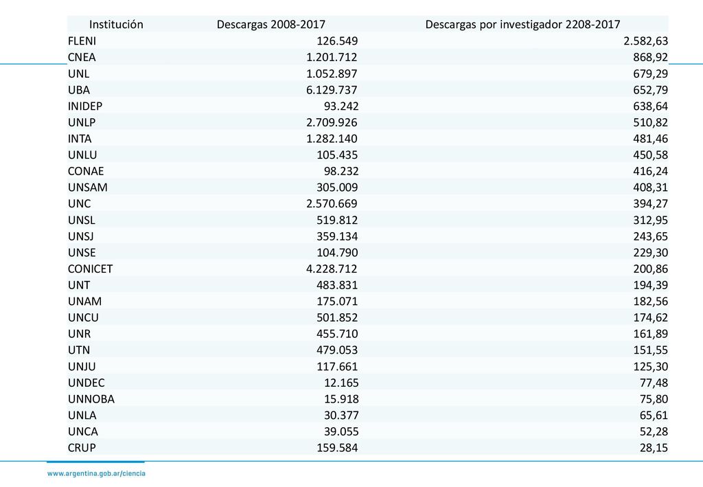The width and height of the screenshot is (703, 487).
Task: Select the per-researcher value 868,92
Action: pyautogui.click(x=651, y=58)
